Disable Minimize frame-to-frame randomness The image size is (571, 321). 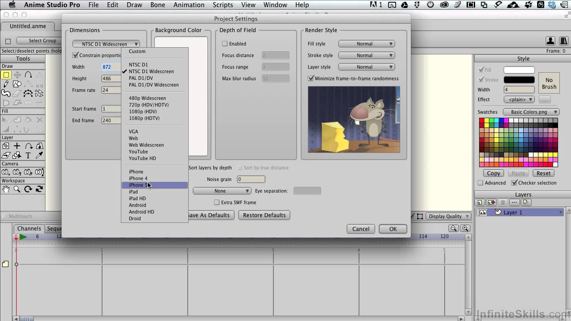[310, 78]
